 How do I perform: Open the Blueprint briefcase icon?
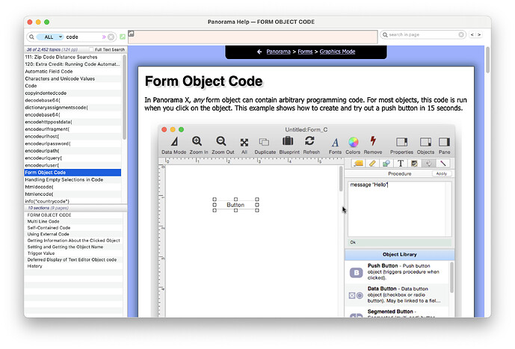(288, 141)
